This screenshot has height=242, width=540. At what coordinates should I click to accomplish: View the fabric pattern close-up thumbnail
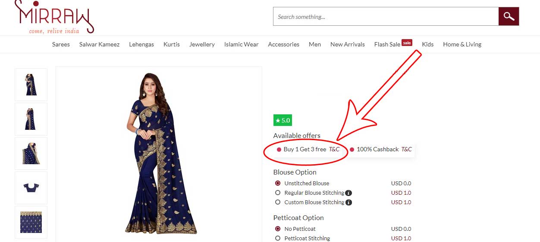(31, 222)
